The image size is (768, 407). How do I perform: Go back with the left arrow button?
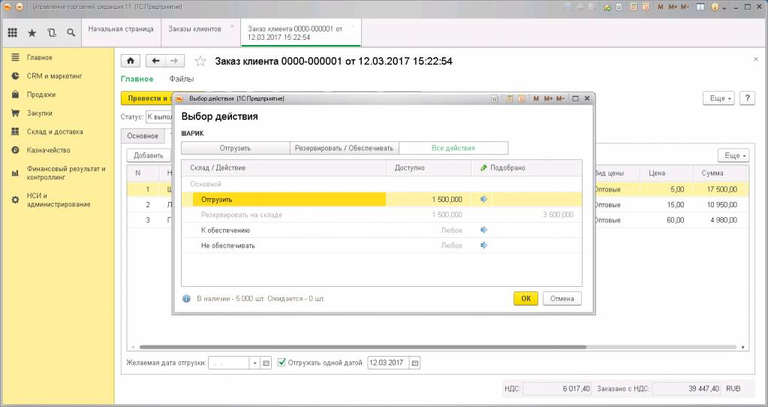click(x=155, y=61)
